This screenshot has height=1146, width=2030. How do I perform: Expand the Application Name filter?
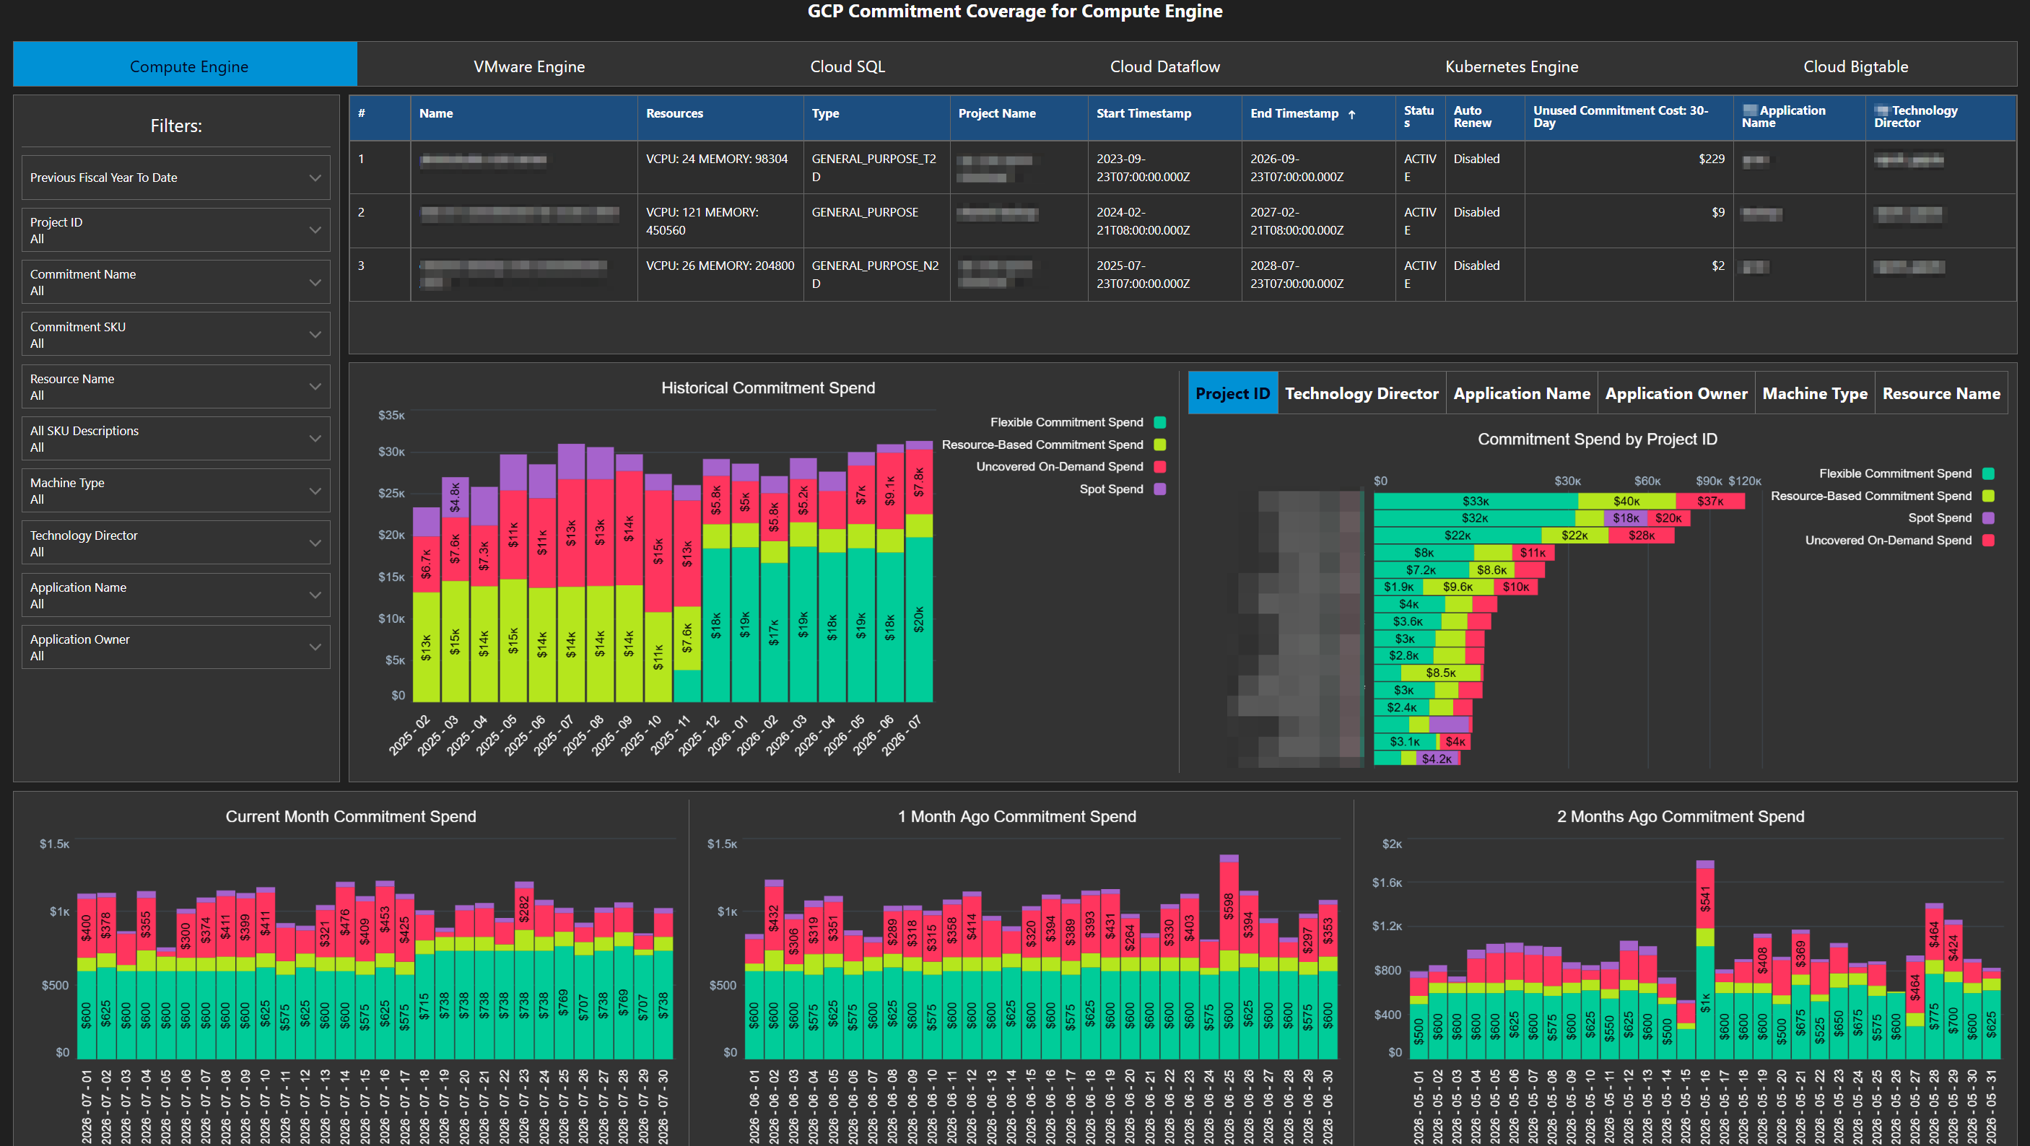[x=175, y=595]
